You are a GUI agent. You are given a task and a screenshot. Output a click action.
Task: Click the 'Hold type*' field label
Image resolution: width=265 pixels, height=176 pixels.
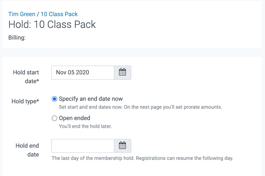point(25,101)
